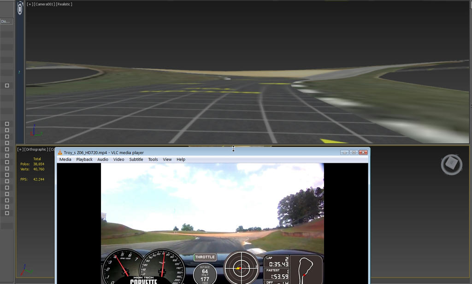Screen dimensions: 472x284
Task: Tick the bottommost checkbox in the left panel's checkbox column
Action: [x=7, y=214]
